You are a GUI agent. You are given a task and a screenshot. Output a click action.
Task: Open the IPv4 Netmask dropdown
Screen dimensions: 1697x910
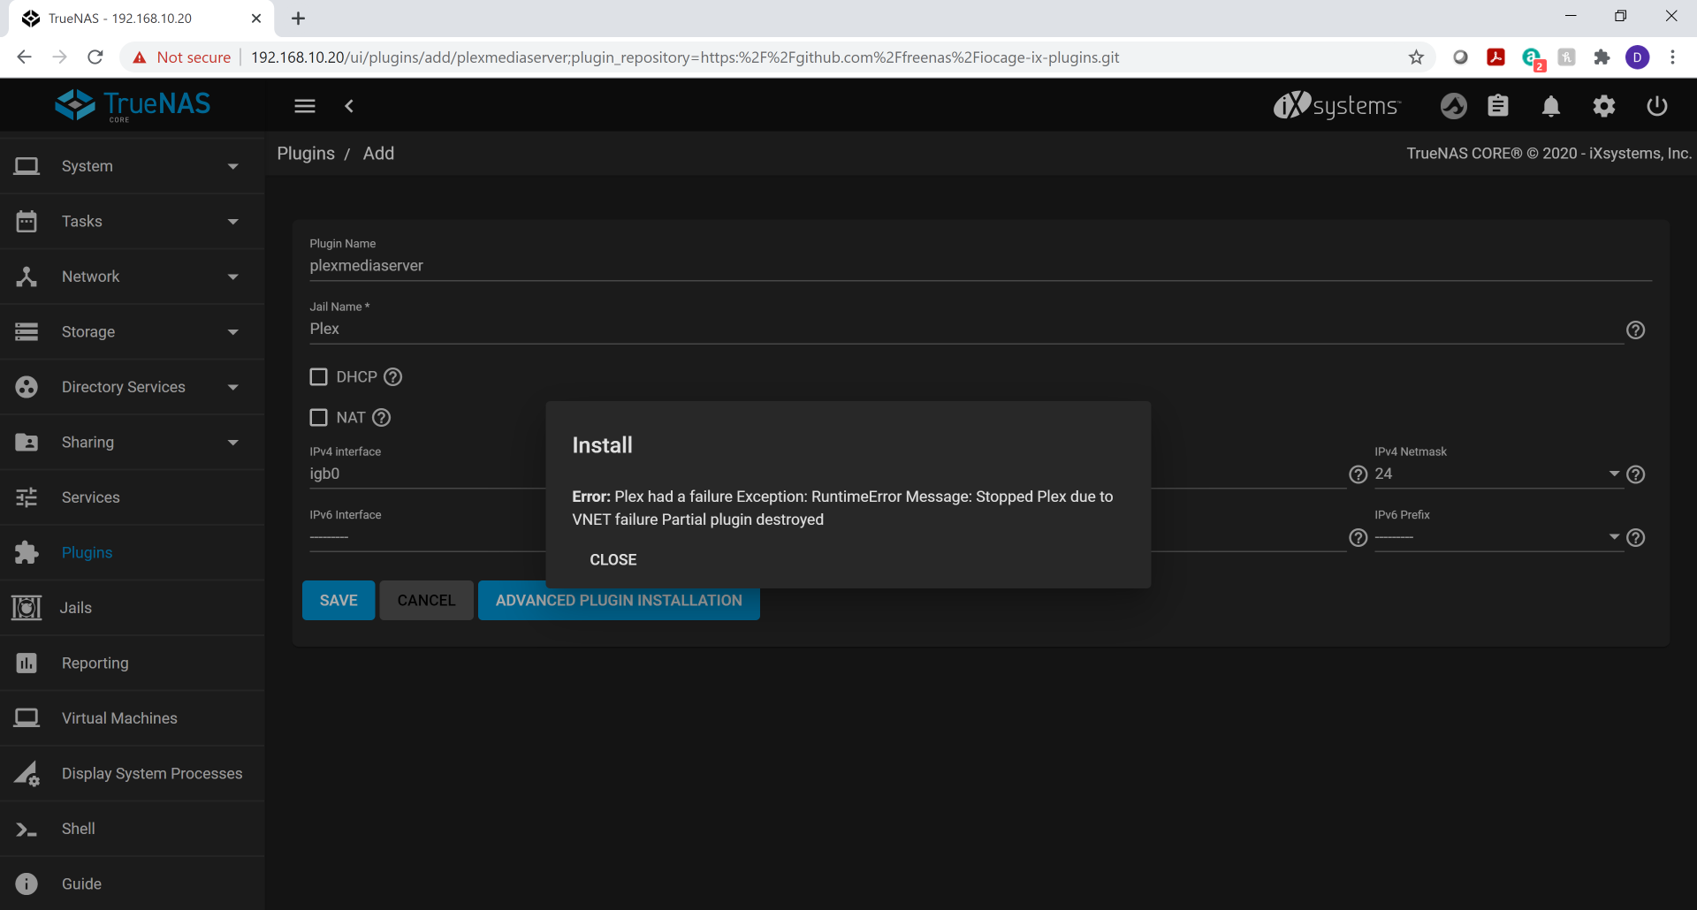1498,474
